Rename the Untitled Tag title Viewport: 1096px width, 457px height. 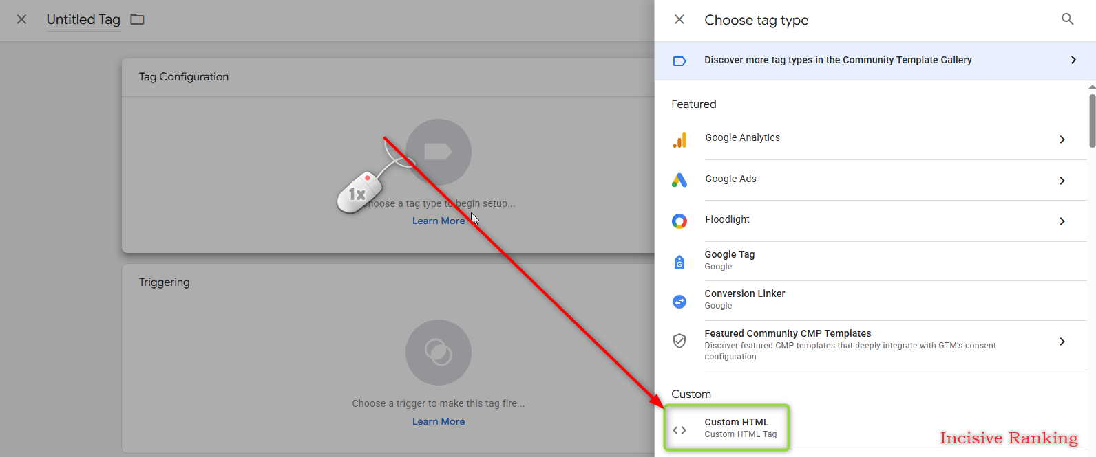[83, 19]
